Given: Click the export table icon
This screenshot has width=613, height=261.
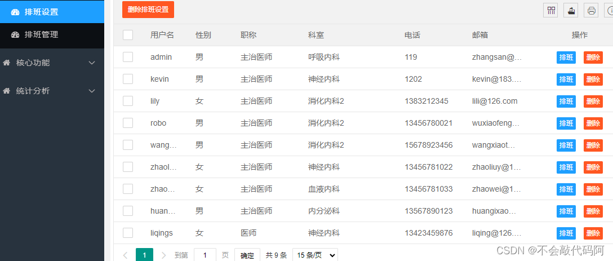Looking at the screenshot, I should pos(571,11).
